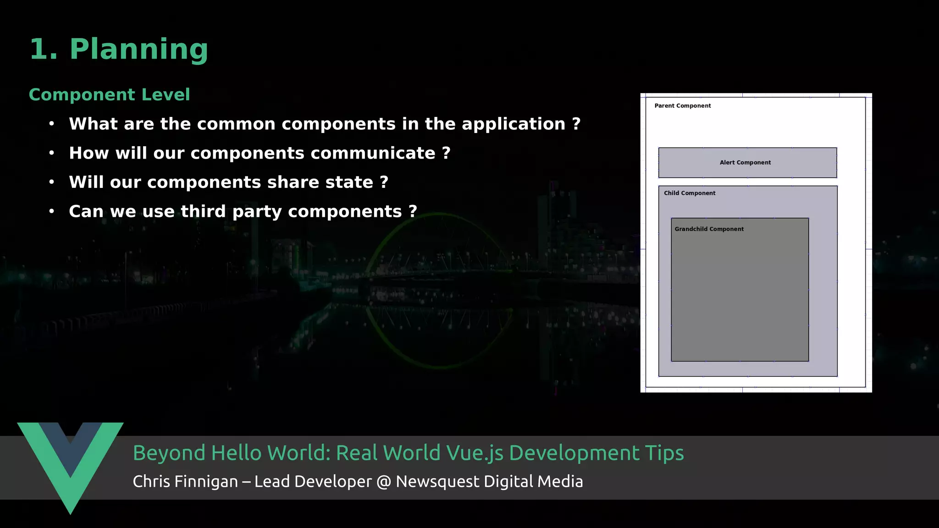Click the fourth bullet point dot
This screenshot has width=939, height=528.
pyautogui.click(x=52, y=211)
